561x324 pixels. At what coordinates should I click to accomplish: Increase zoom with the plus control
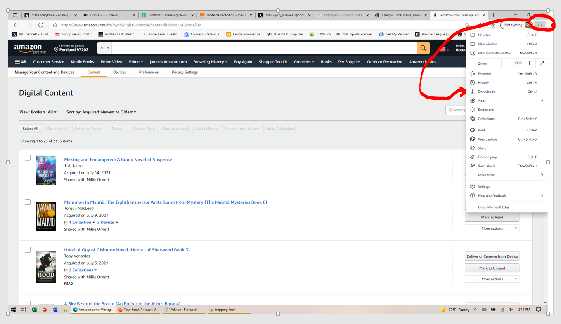click(530, 63)
